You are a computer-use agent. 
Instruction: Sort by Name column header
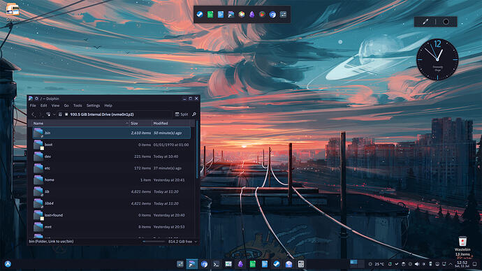click(x=80, y=123)
